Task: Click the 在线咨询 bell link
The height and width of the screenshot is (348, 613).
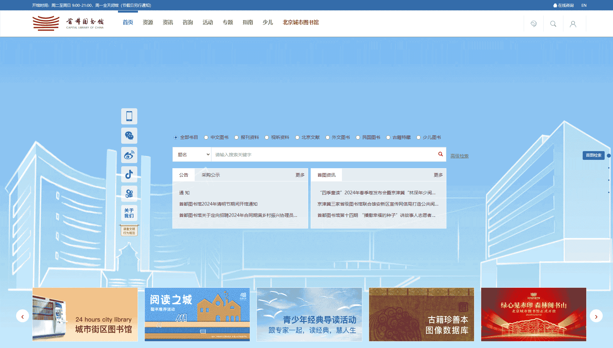Action: click(563, 5)
